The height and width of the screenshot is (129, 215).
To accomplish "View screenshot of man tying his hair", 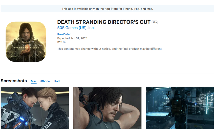I will click(x=107, y=108).
